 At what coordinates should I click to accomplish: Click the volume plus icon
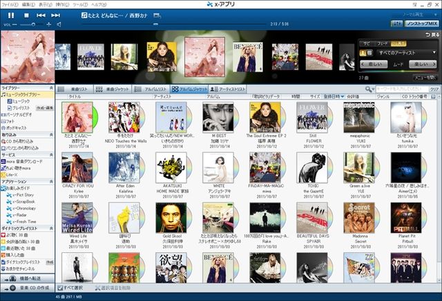49,25
